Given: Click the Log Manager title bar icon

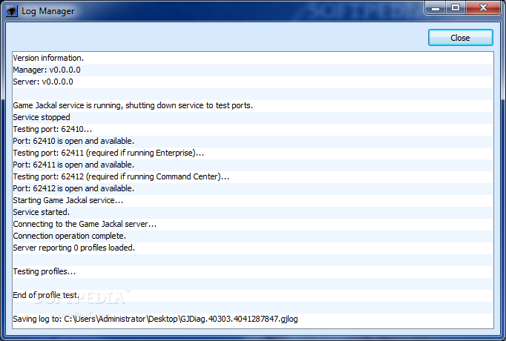Looking at the screenshot, I should [x=12, y=11].
